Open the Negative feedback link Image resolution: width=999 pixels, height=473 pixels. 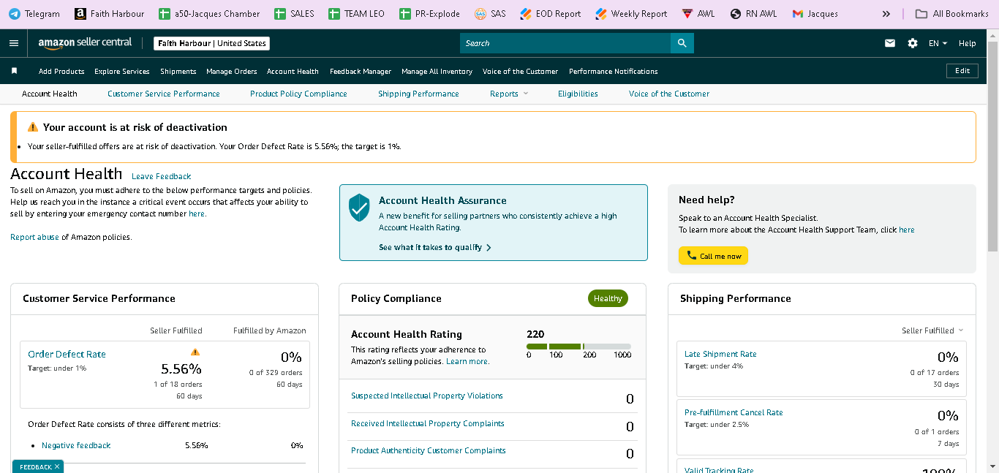click(76, 445)
